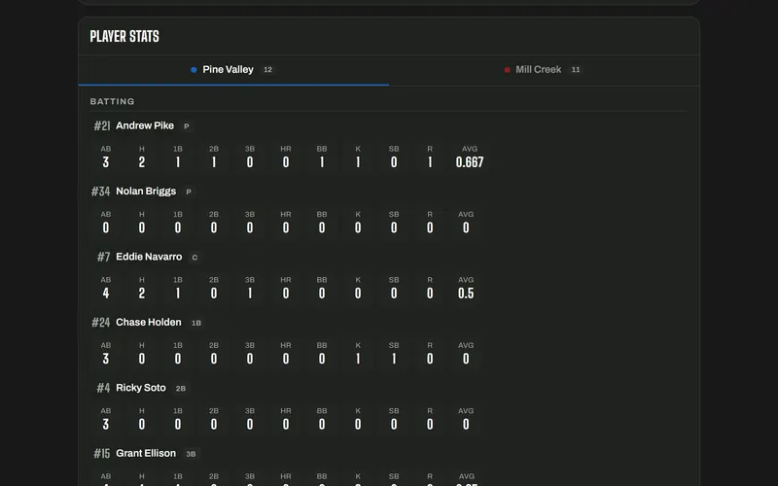The width and height of the screenshot is (778, 486).
Task: Click Eddie Navarro's 3B value 1
Action: point(250,294)
